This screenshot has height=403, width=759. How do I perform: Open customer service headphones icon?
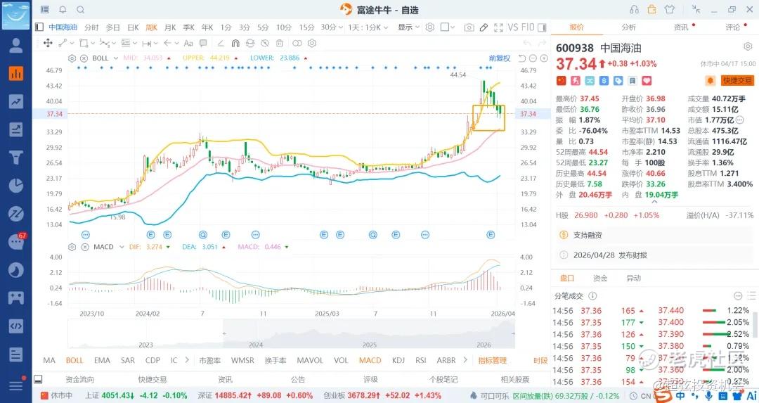click(634, 10)
